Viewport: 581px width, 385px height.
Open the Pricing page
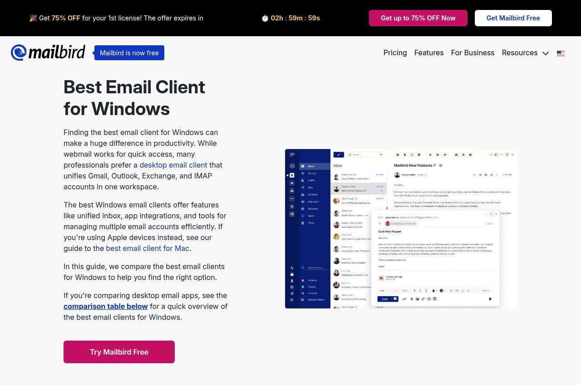[x=395, y=53]
